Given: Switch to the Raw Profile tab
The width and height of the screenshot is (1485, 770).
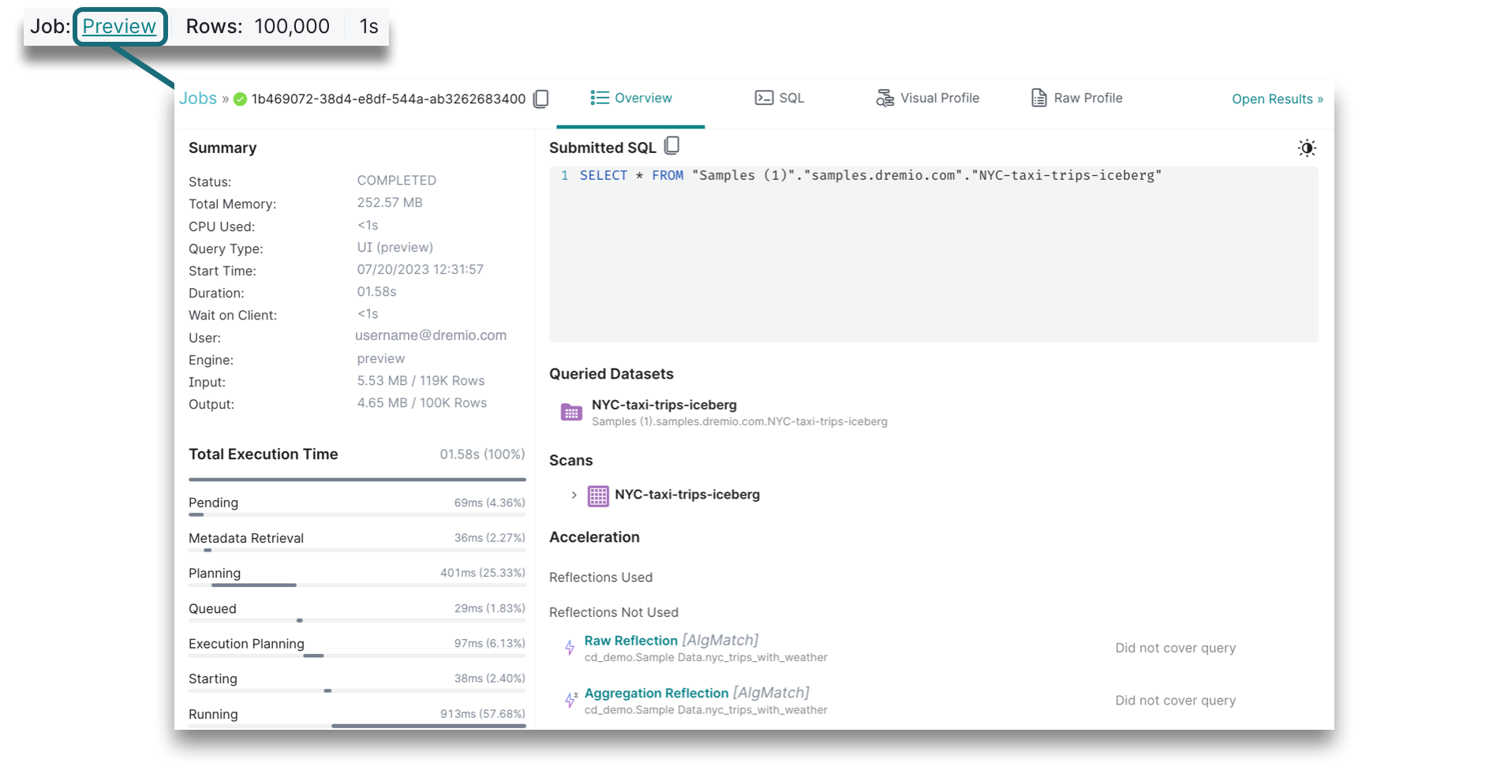Looking at the screenshot, I should click(x=1077, y=99).
